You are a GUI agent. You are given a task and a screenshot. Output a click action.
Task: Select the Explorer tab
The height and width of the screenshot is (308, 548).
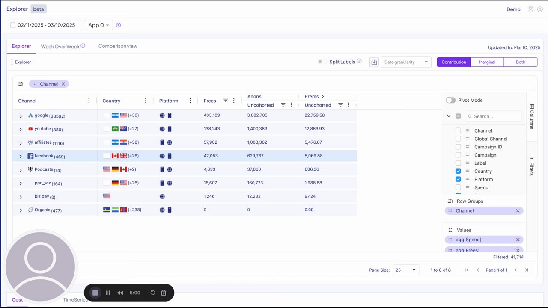21,46
